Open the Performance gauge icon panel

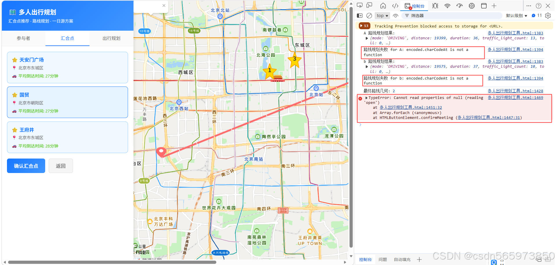[460, 6]
